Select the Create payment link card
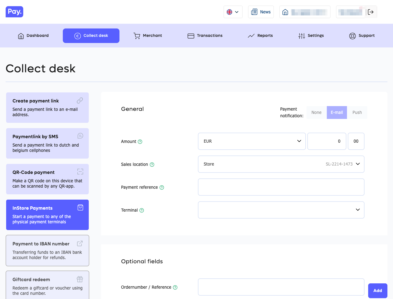 coord(47,108)
